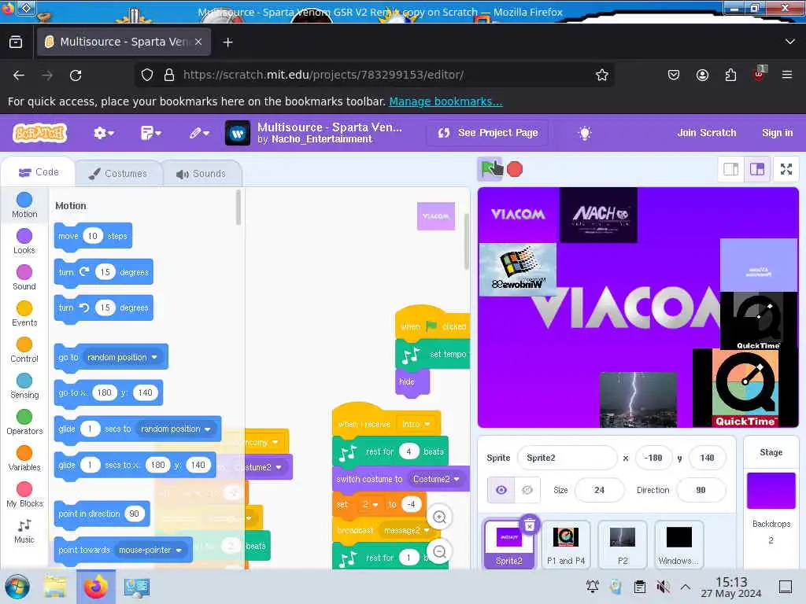Open Manage bookmarks link

pyautogui.click(x=446, y=101)
